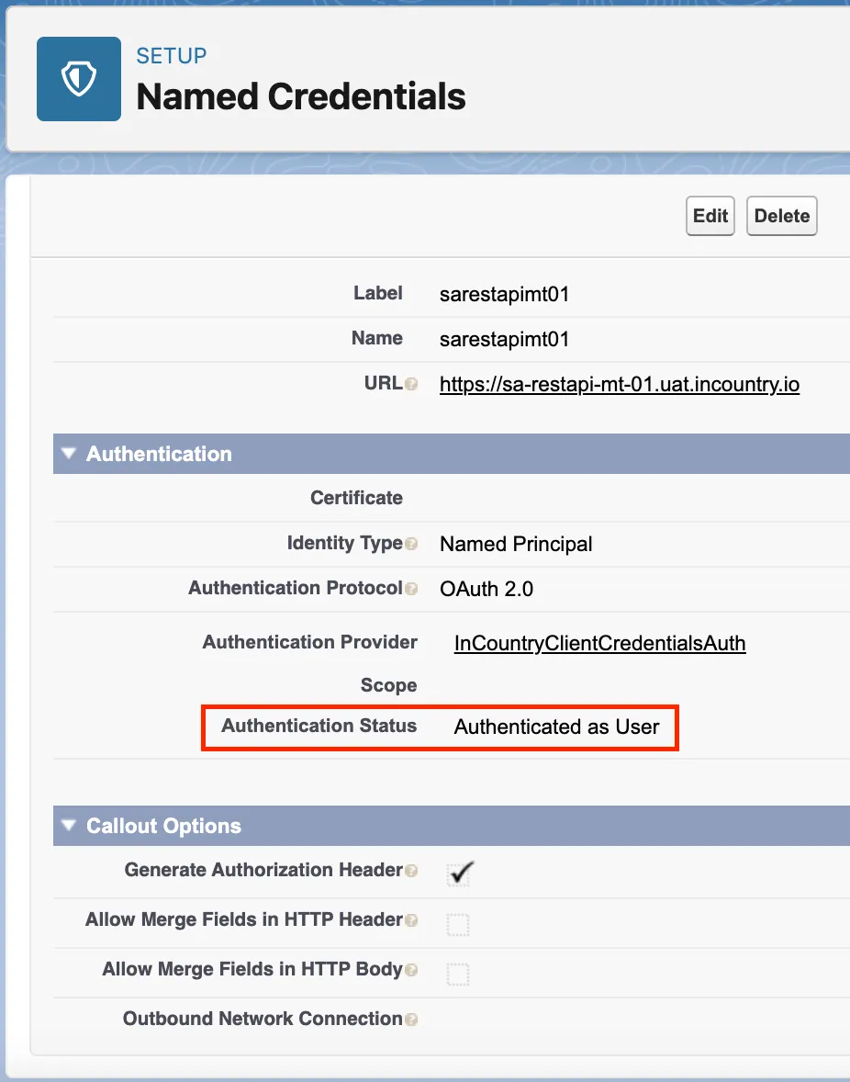The height and width of the screenshot is (1082, 850).
Task: Click the SETUP breadcrumb text
Action: (172, 56)
